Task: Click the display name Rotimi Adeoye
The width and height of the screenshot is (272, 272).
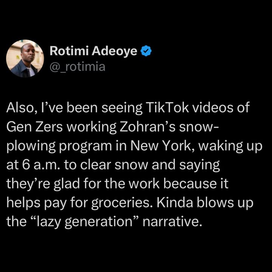Action: [x=93, y=51]
